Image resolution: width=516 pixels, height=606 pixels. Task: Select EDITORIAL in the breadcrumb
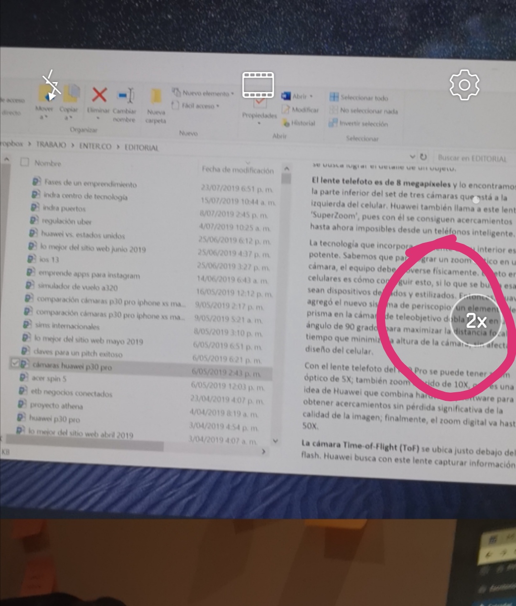pos(141,147)
